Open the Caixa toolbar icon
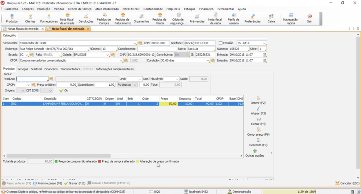 click(x=271, y=18)
